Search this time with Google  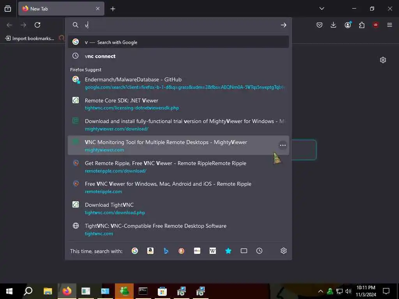(135, 251)
